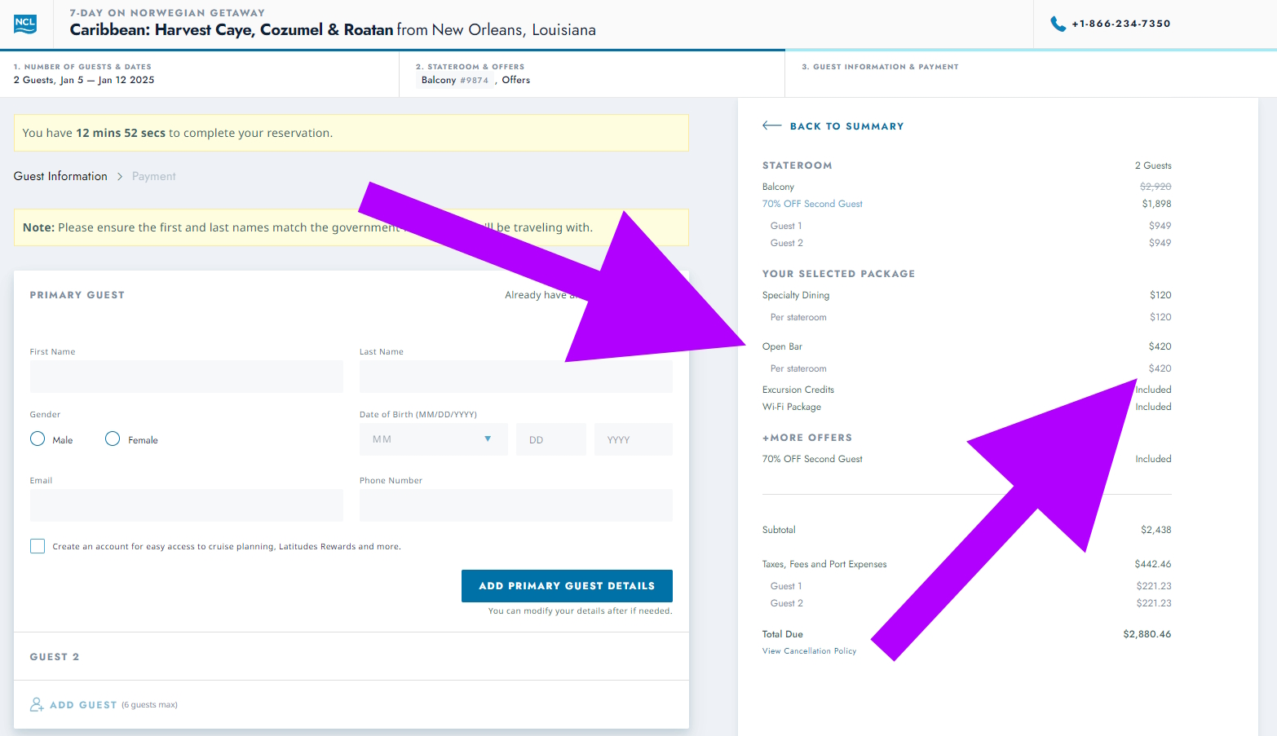
Task: Expand the Guest 2 section
Action: tap(55, 657)
